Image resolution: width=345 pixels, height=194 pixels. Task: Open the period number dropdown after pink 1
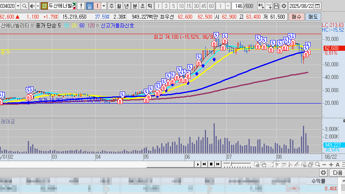(x=104, y=6)
